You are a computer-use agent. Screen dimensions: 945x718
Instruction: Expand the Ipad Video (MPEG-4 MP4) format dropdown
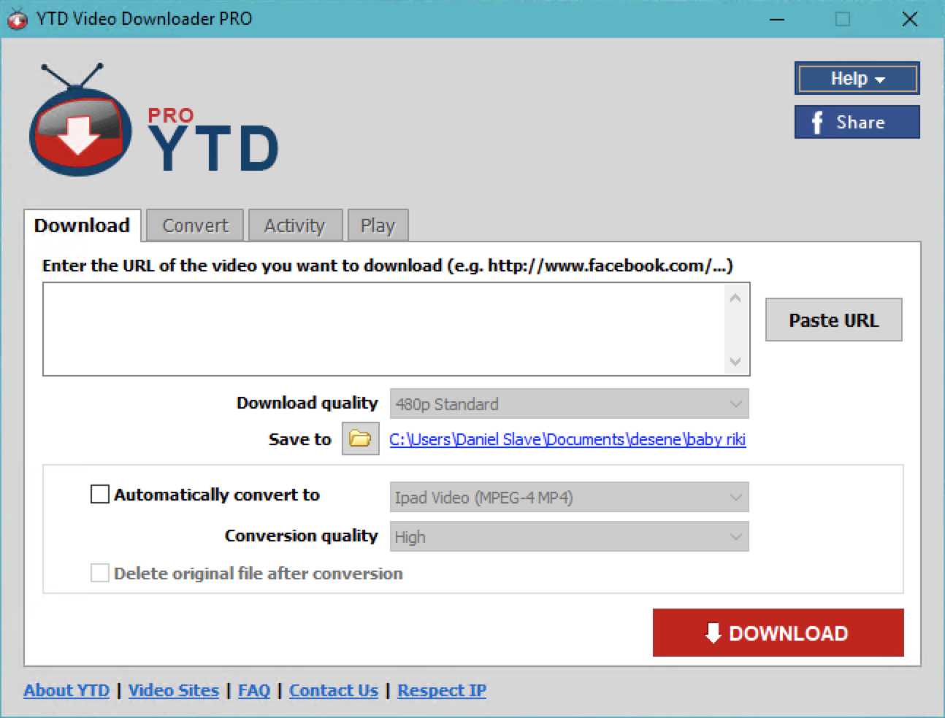569,498
